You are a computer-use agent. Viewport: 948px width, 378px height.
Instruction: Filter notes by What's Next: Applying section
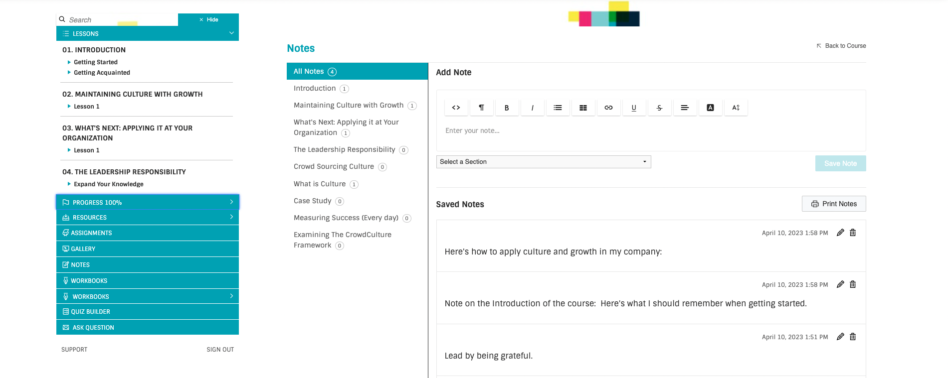pyautogui.click(x=347, y=127)
